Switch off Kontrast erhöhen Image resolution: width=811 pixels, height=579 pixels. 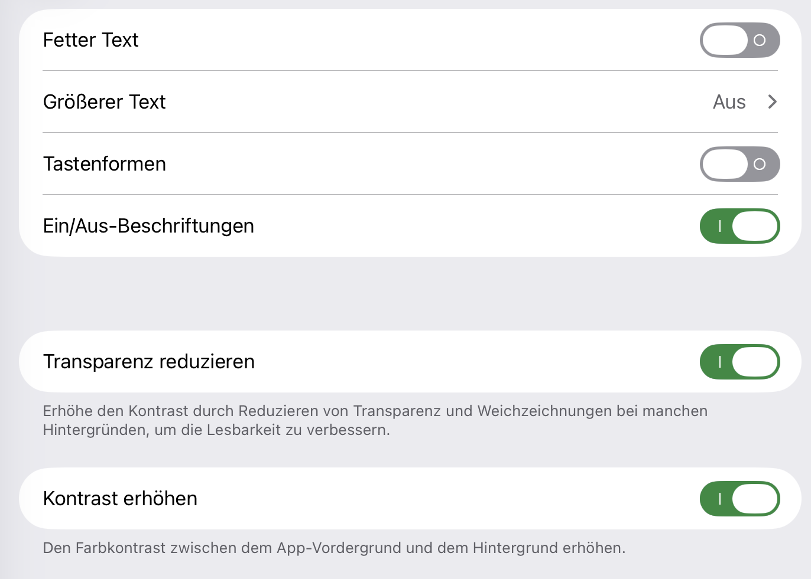739,499
